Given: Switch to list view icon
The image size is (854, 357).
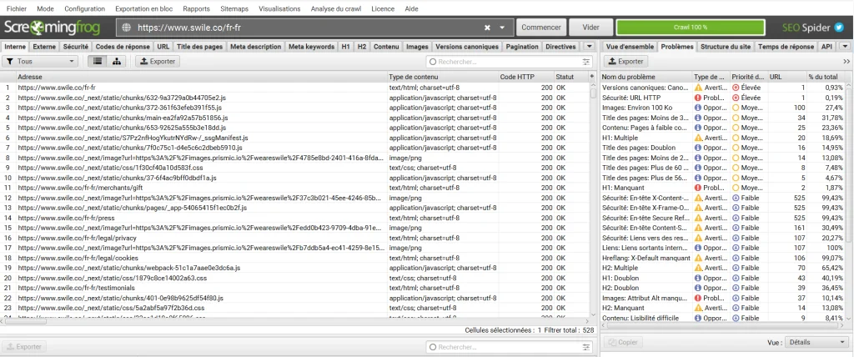Looking at the screenshot, I should (98, 62).
